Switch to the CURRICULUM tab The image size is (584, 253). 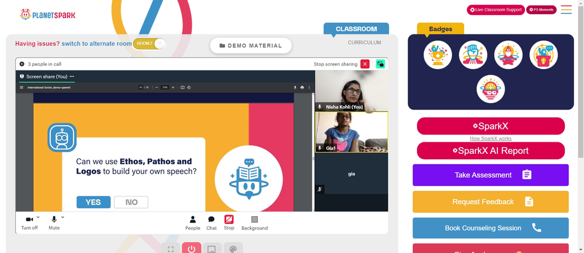364,43
